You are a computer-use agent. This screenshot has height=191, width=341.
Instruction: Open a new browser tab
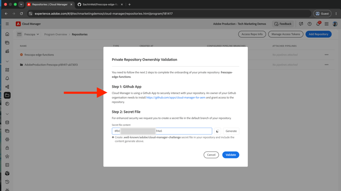(x=130, y=5)
